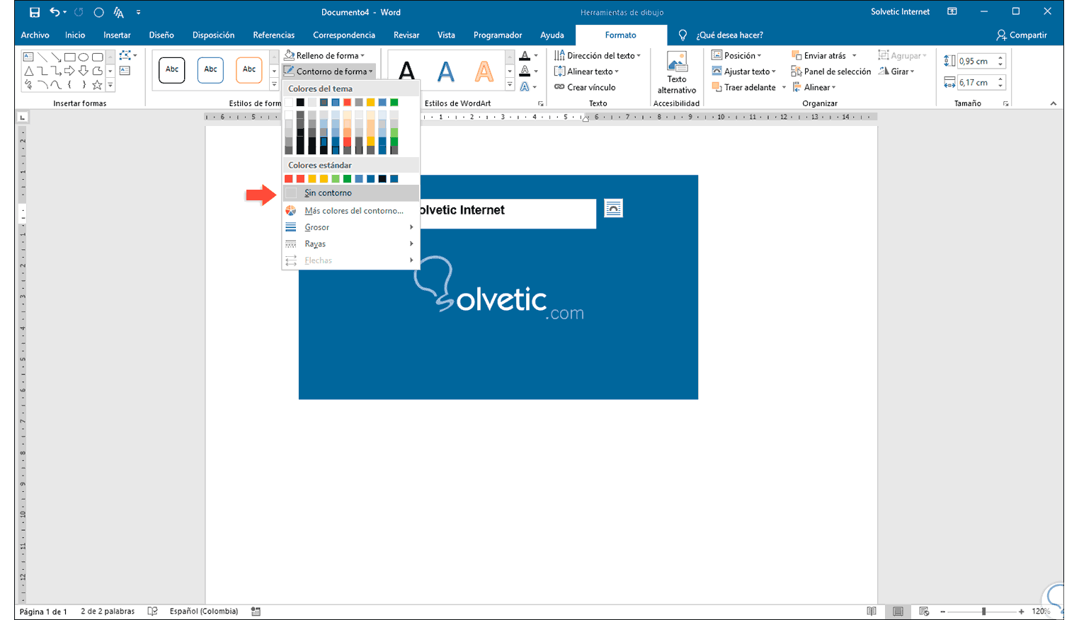Click the macro recording icon in the status bar

[x=256, y=611]
